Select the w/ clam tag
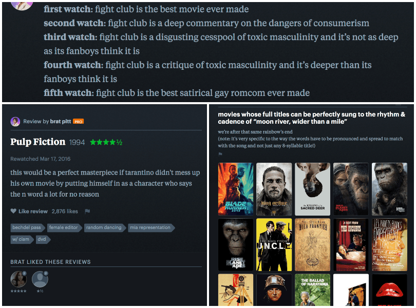 point(22,239)
